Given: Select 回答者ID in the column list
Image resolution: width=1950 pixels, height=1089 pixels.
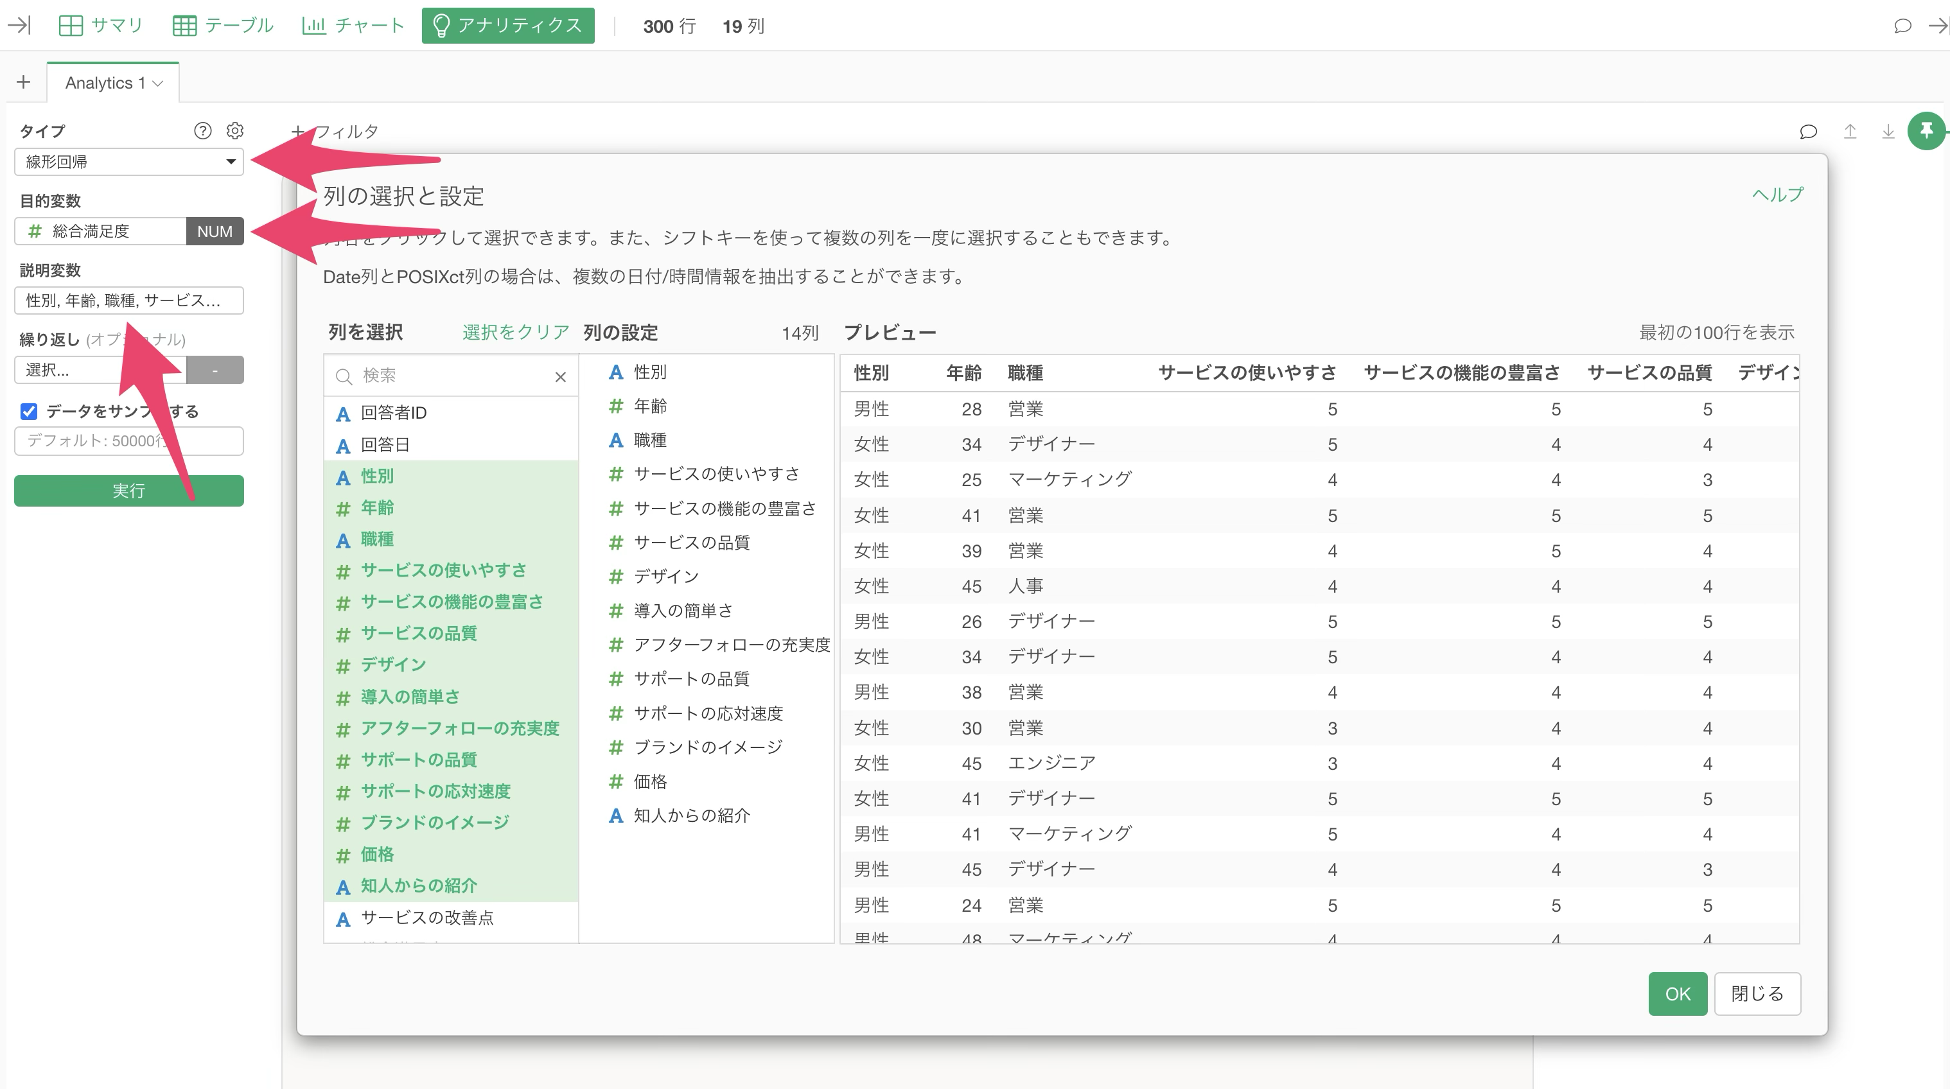Looking at the screenshot, I should coord(394,412).
